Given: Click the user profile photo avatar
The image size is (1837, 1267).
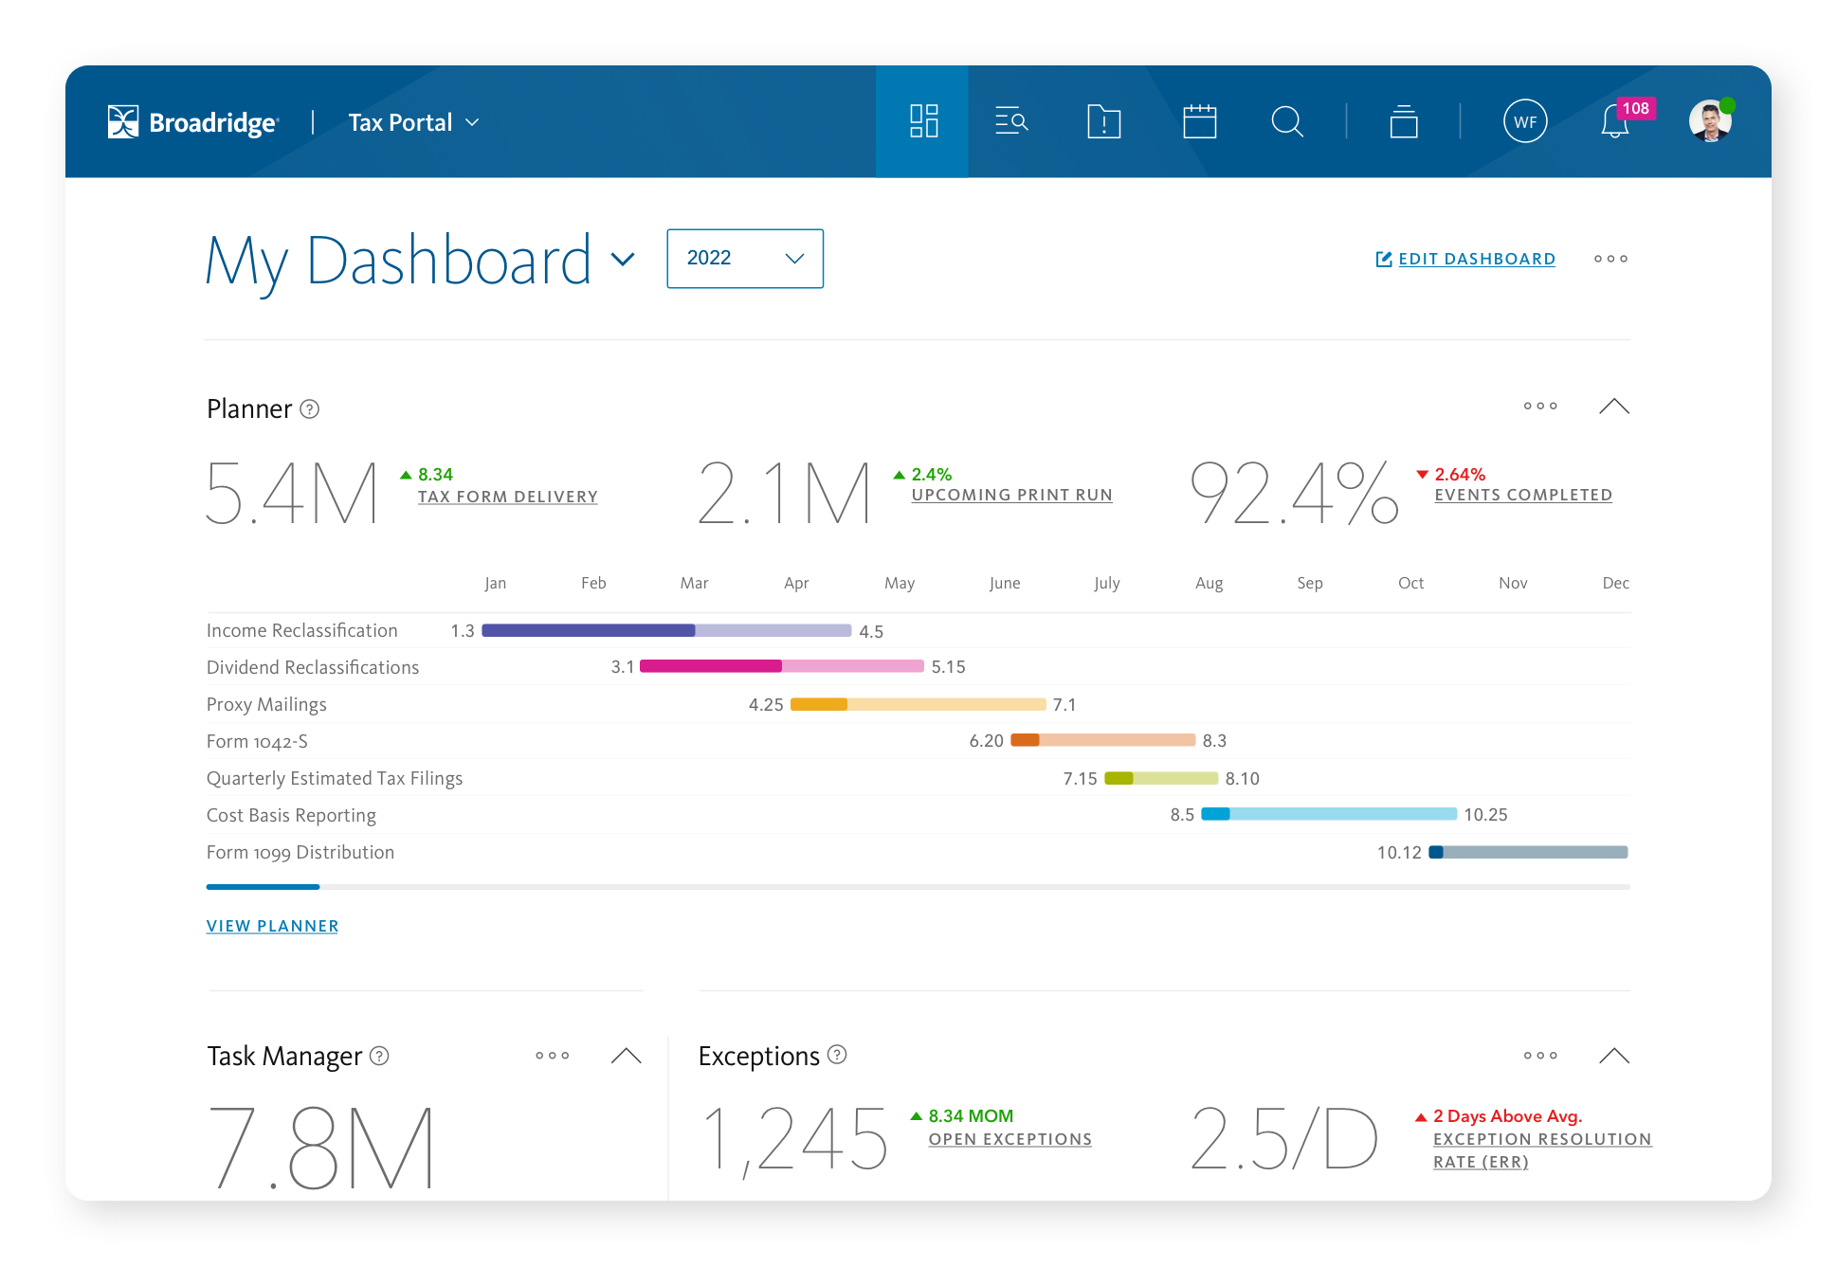Looking at the screenshot, I should click(x=1710, y=121).
